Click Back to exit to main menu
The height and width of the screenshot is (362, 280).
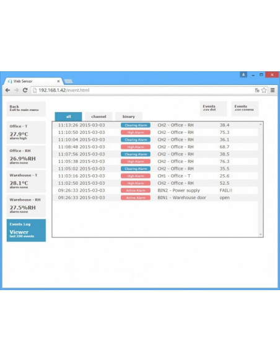coord(26,108)
